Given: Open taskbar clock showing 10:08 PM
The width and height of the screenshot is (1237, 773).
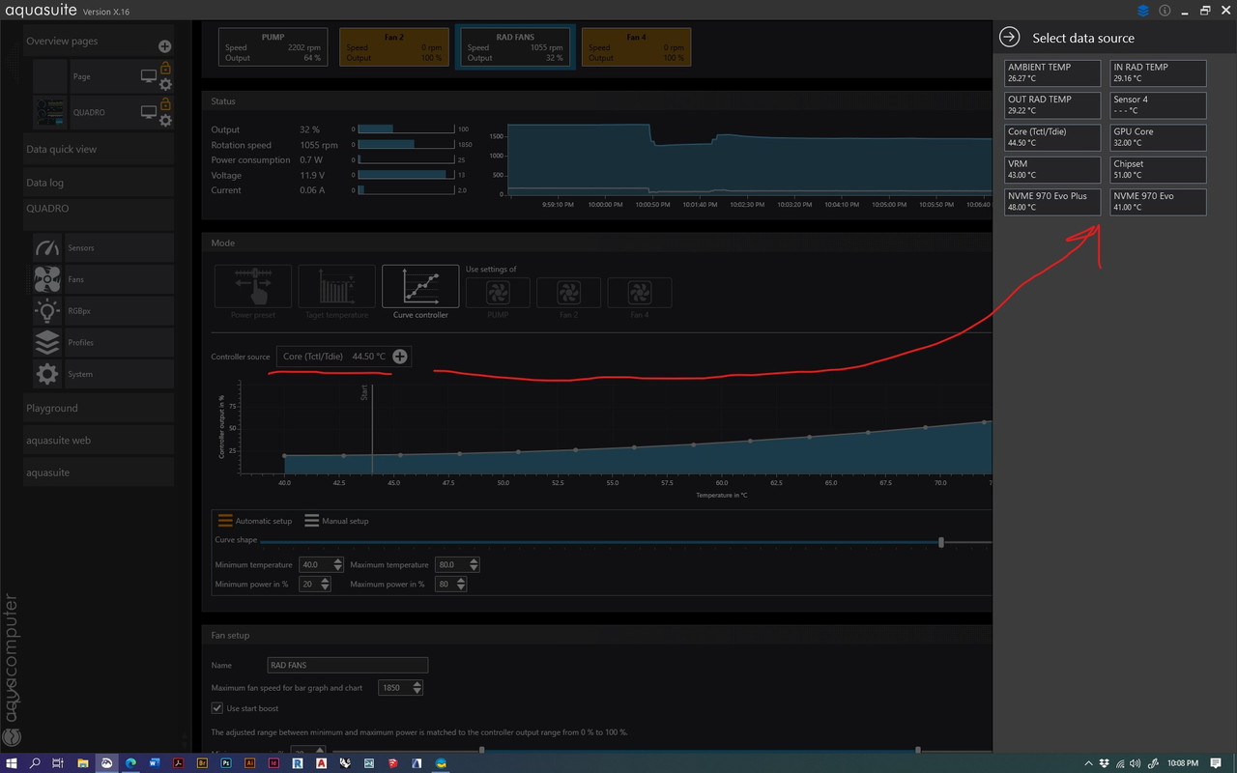Looking at the screenshot, I should click(x=1183, y=762).
